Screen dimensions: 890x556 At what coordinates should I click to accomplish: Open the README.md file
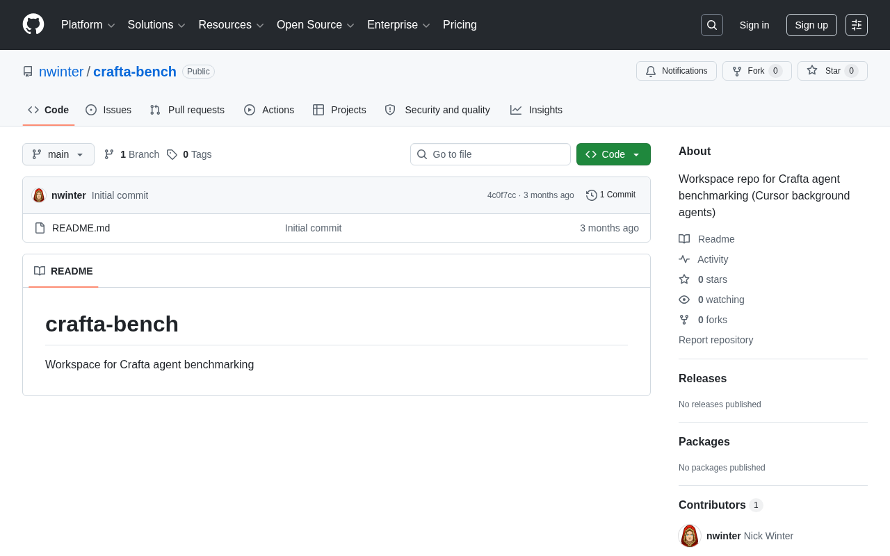[81, 228]
